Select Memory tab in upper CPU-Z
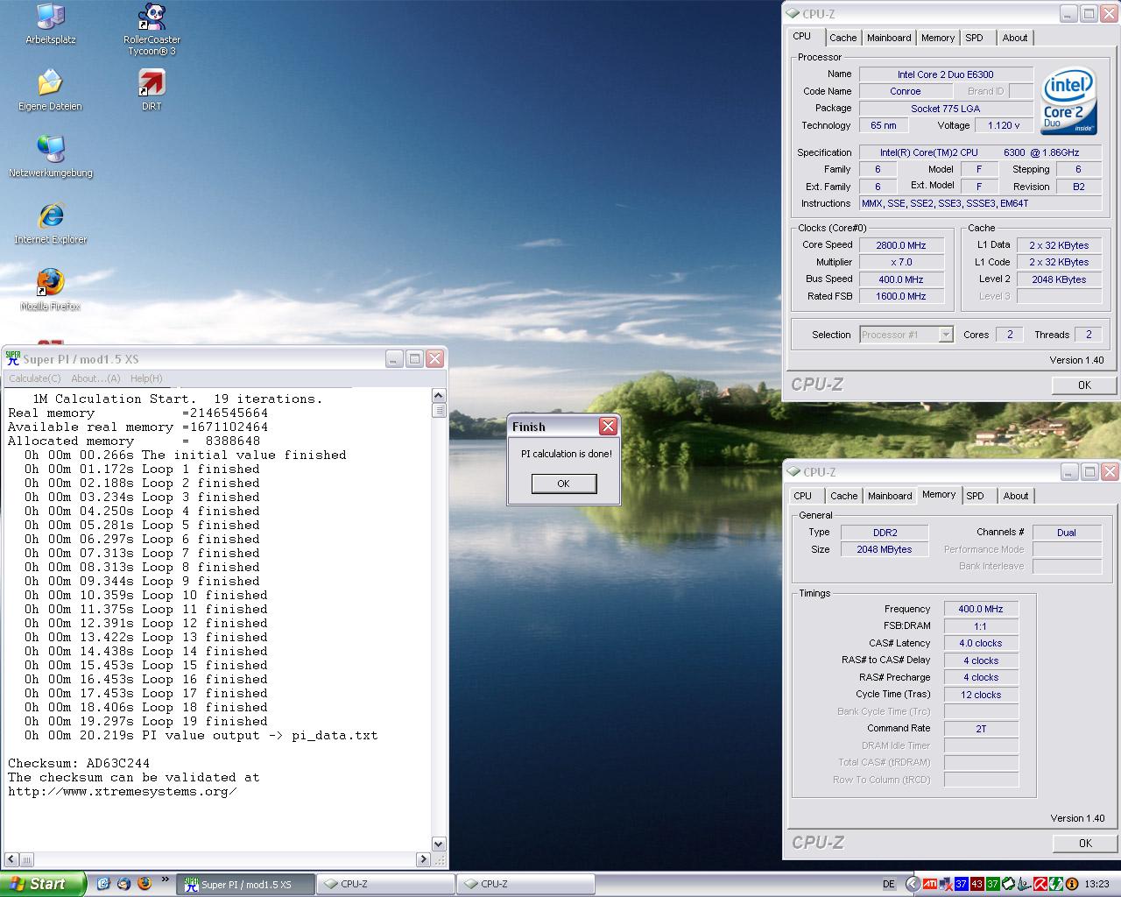 [938, 38]
